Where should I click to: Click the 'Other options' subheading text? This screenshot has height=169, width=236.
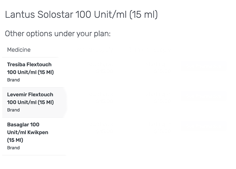pos(28,34)
